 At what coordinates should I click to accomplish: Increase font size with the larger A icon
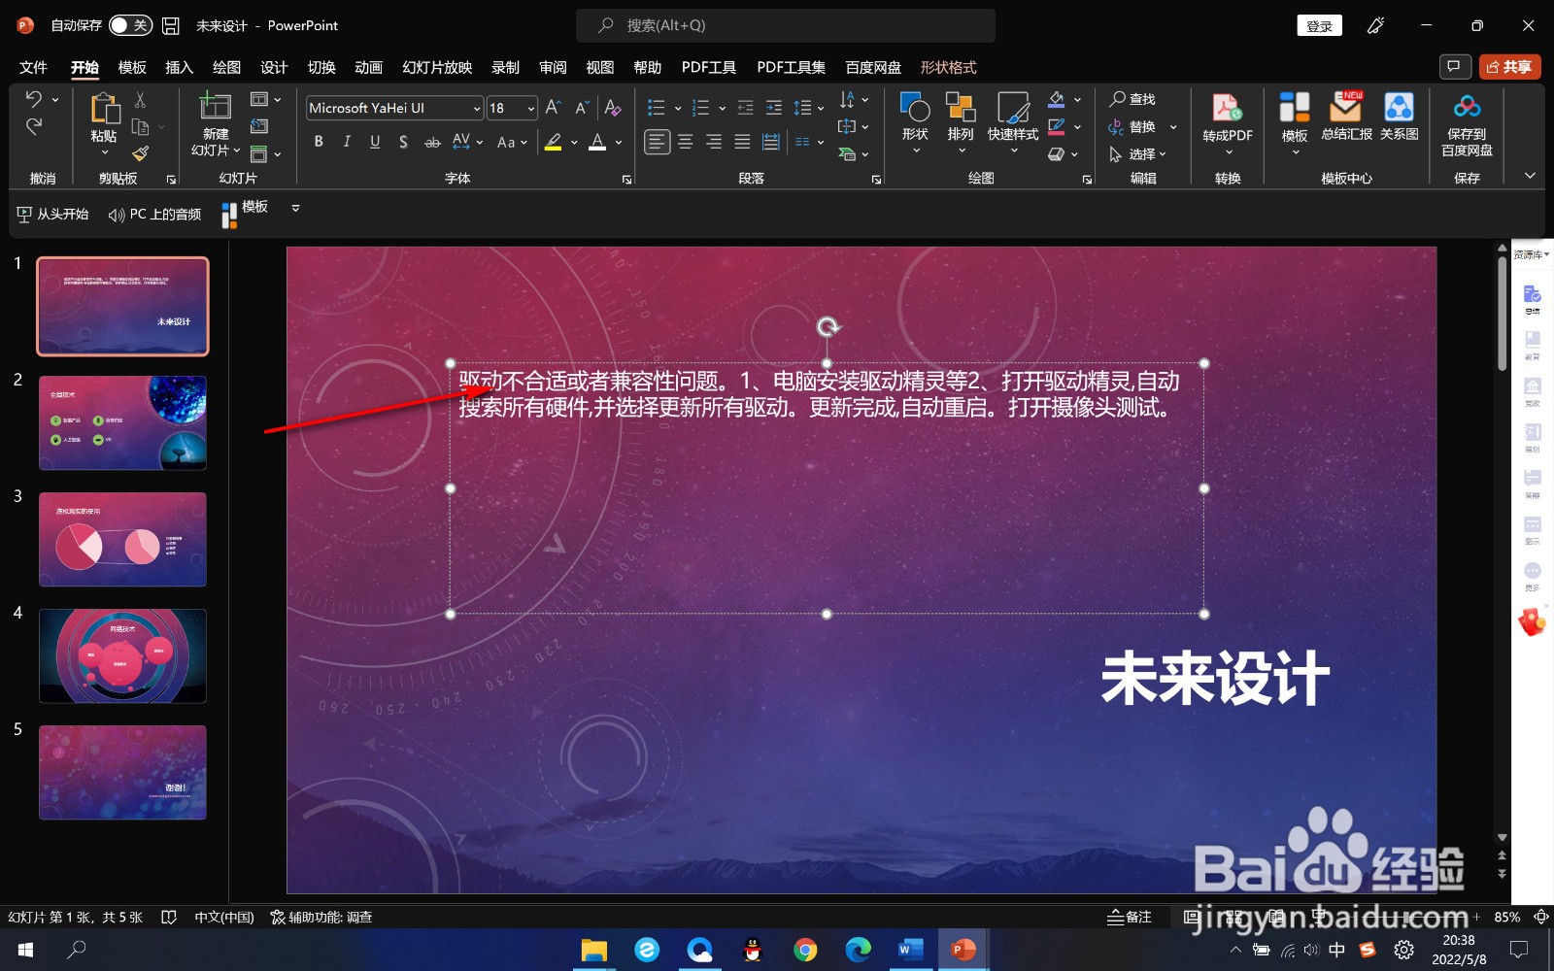[553, 108]
